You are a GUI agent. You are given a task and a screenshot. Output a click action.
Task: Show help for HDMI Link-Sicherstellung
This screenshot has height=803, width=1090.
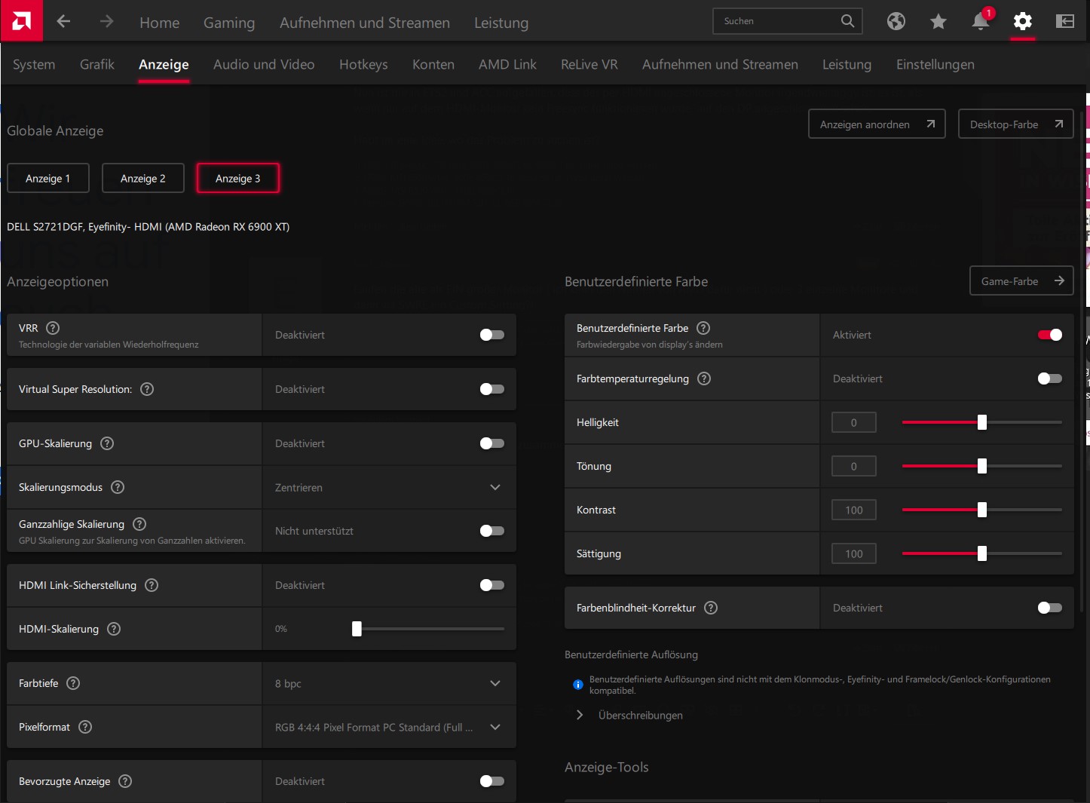point(152,585)
